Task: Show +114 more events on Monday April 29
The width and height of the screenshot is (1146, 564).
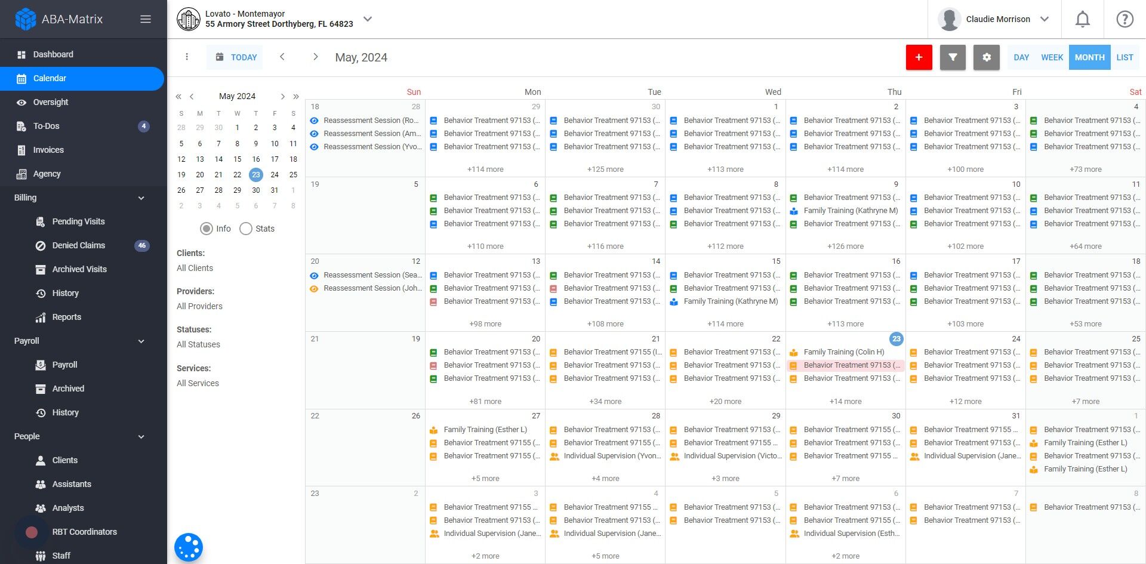Action: pyautogui.click(x=485, y=169)
